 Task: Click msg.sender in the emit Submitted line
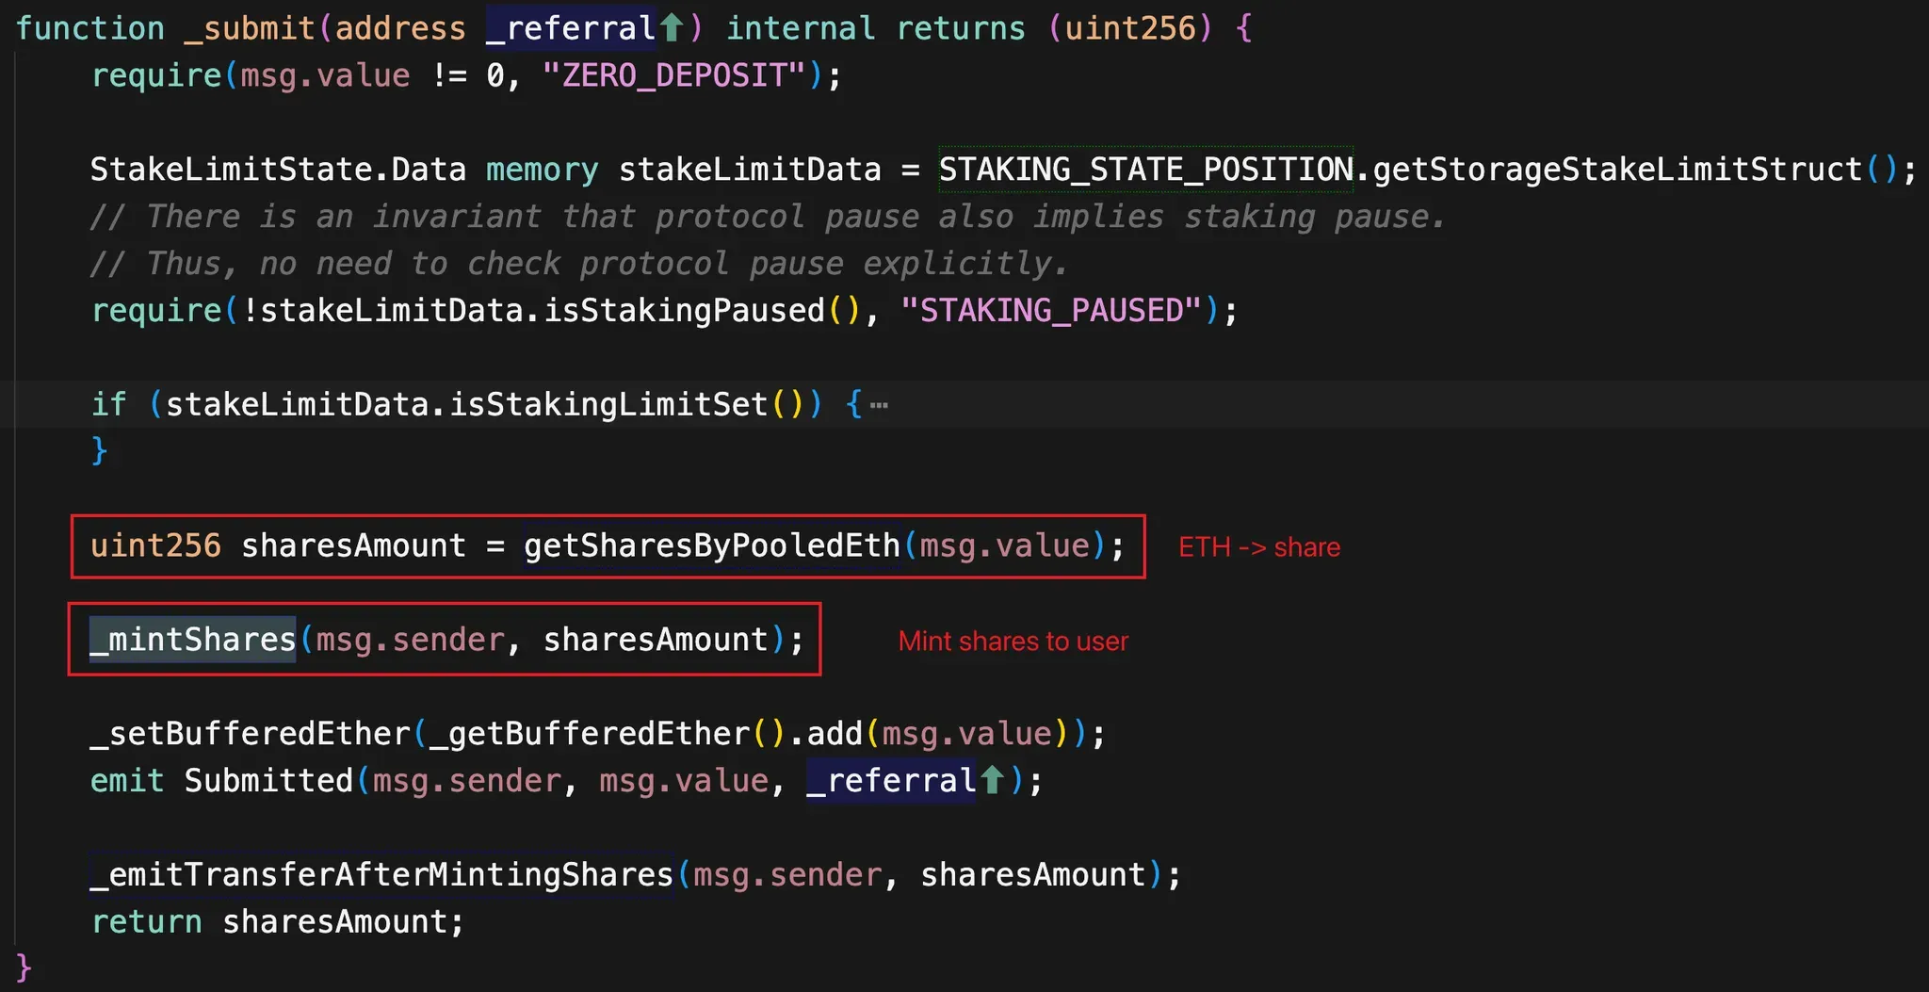467,781
